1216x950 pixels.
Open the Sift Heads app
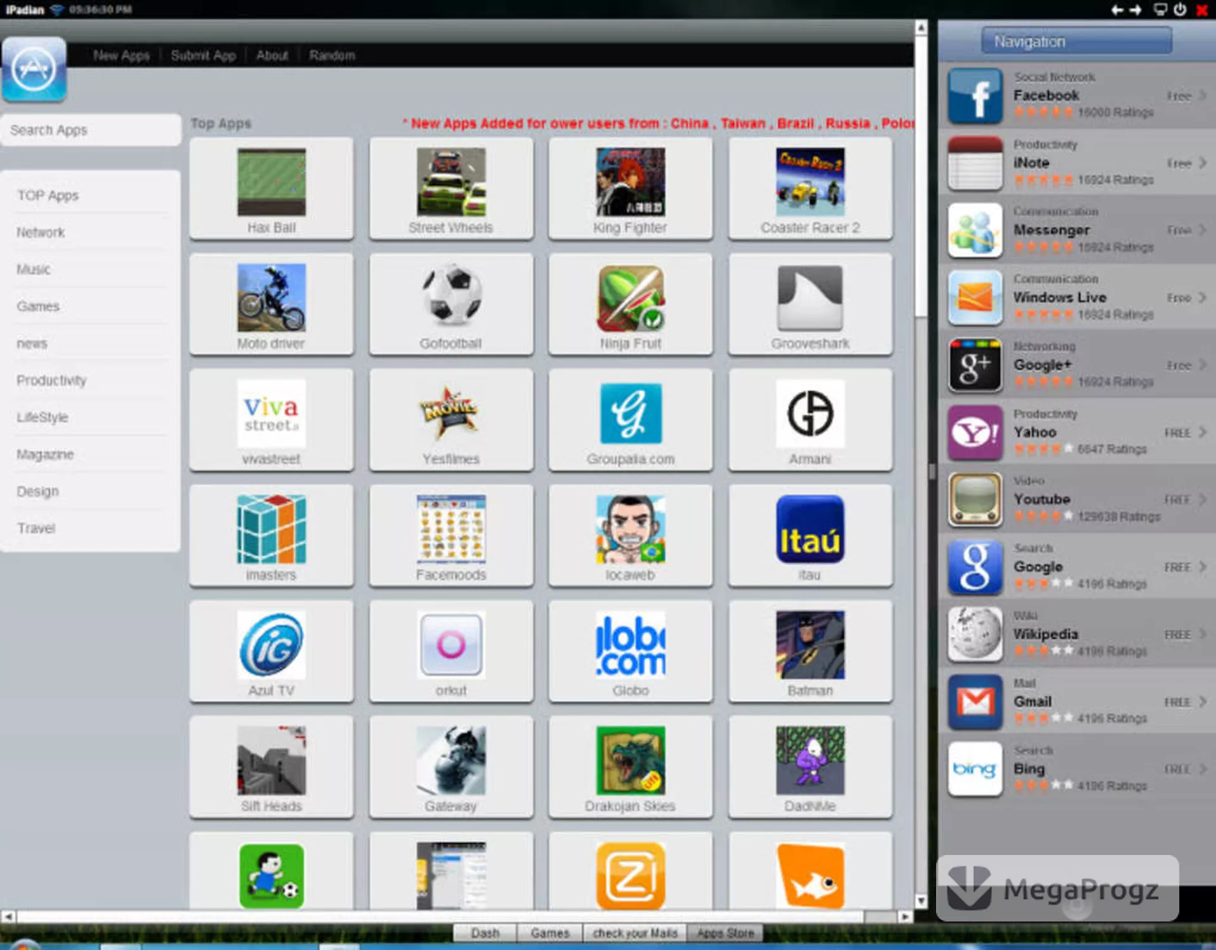271,768
